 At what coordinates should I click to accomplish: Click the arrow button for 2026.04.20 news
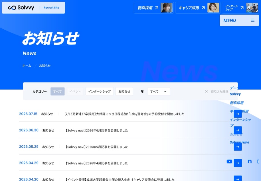coord(238,178)
